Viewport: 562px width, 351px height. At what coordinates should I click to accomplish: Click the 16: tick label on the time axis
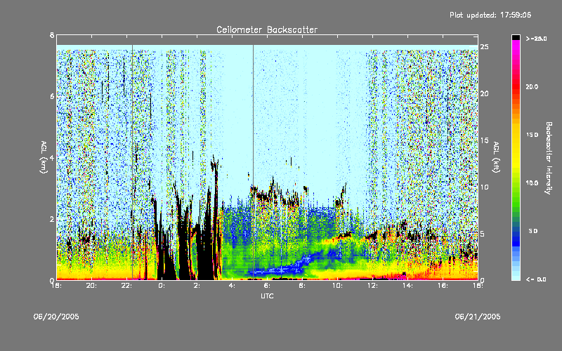pos(443,286)
